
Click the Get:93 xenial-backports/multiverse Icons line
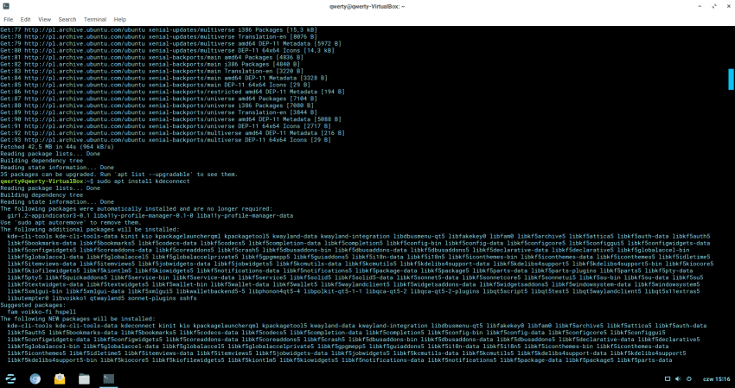point(165,140)
